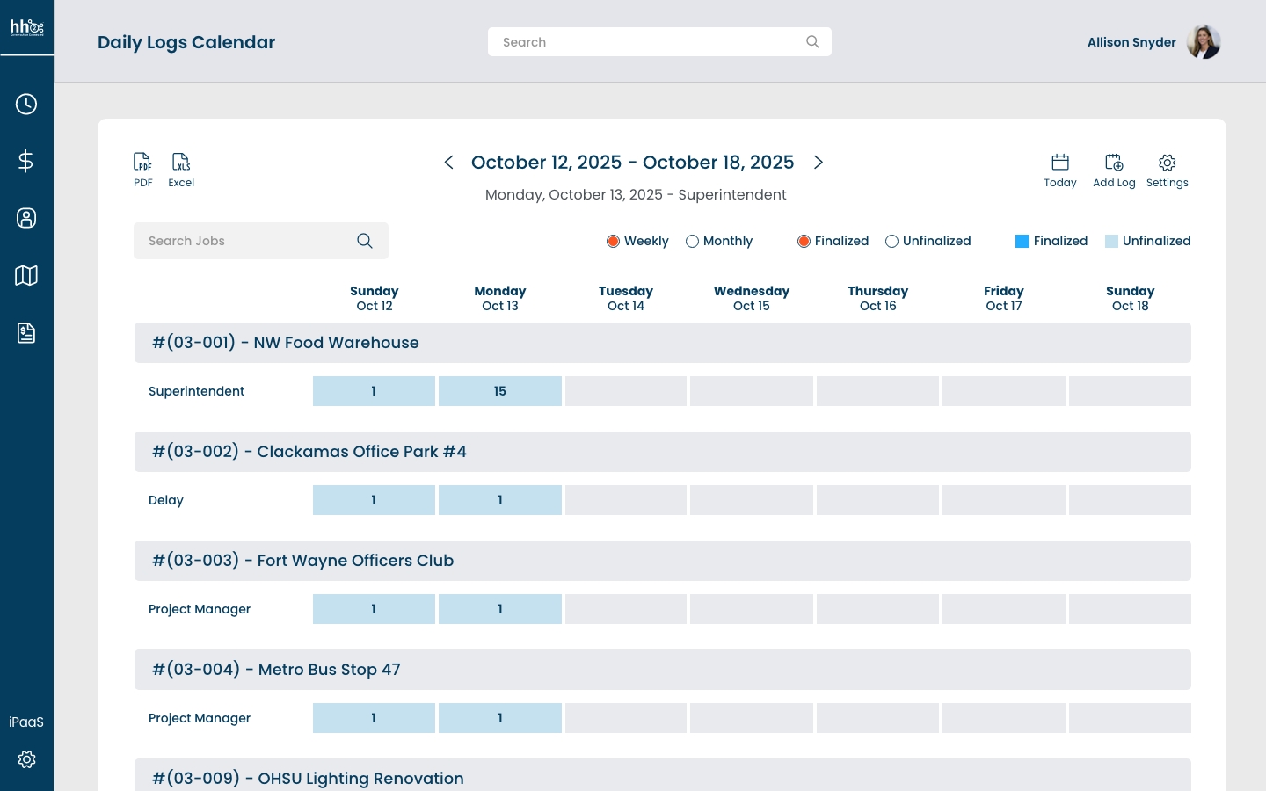
Task: Open the map icon in sidebar
Action: 26,276
